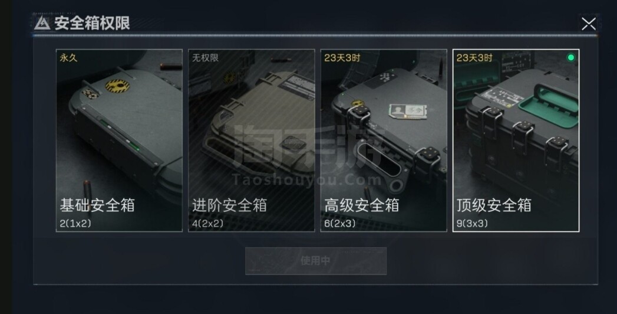
Task: Click the 永久 duration label
Action: coord(68,58)
